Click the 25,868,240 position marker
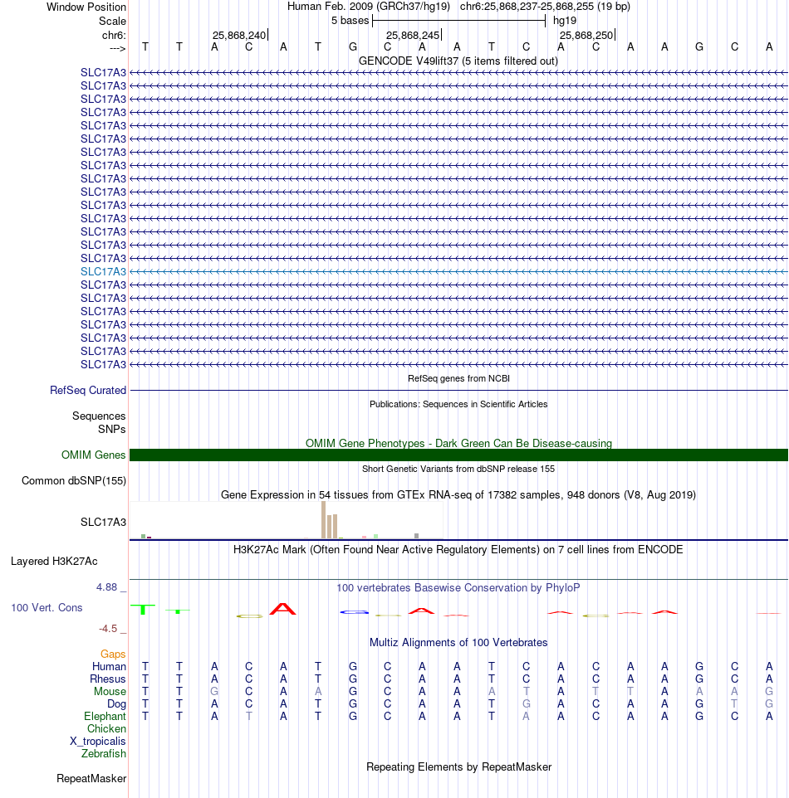 239,35
